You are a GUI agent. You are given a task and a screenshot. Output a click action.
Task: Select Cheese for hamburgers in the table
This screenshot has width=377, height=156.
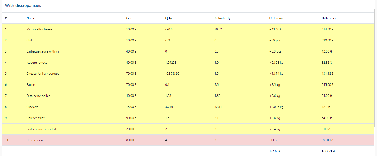pos(43,74)
